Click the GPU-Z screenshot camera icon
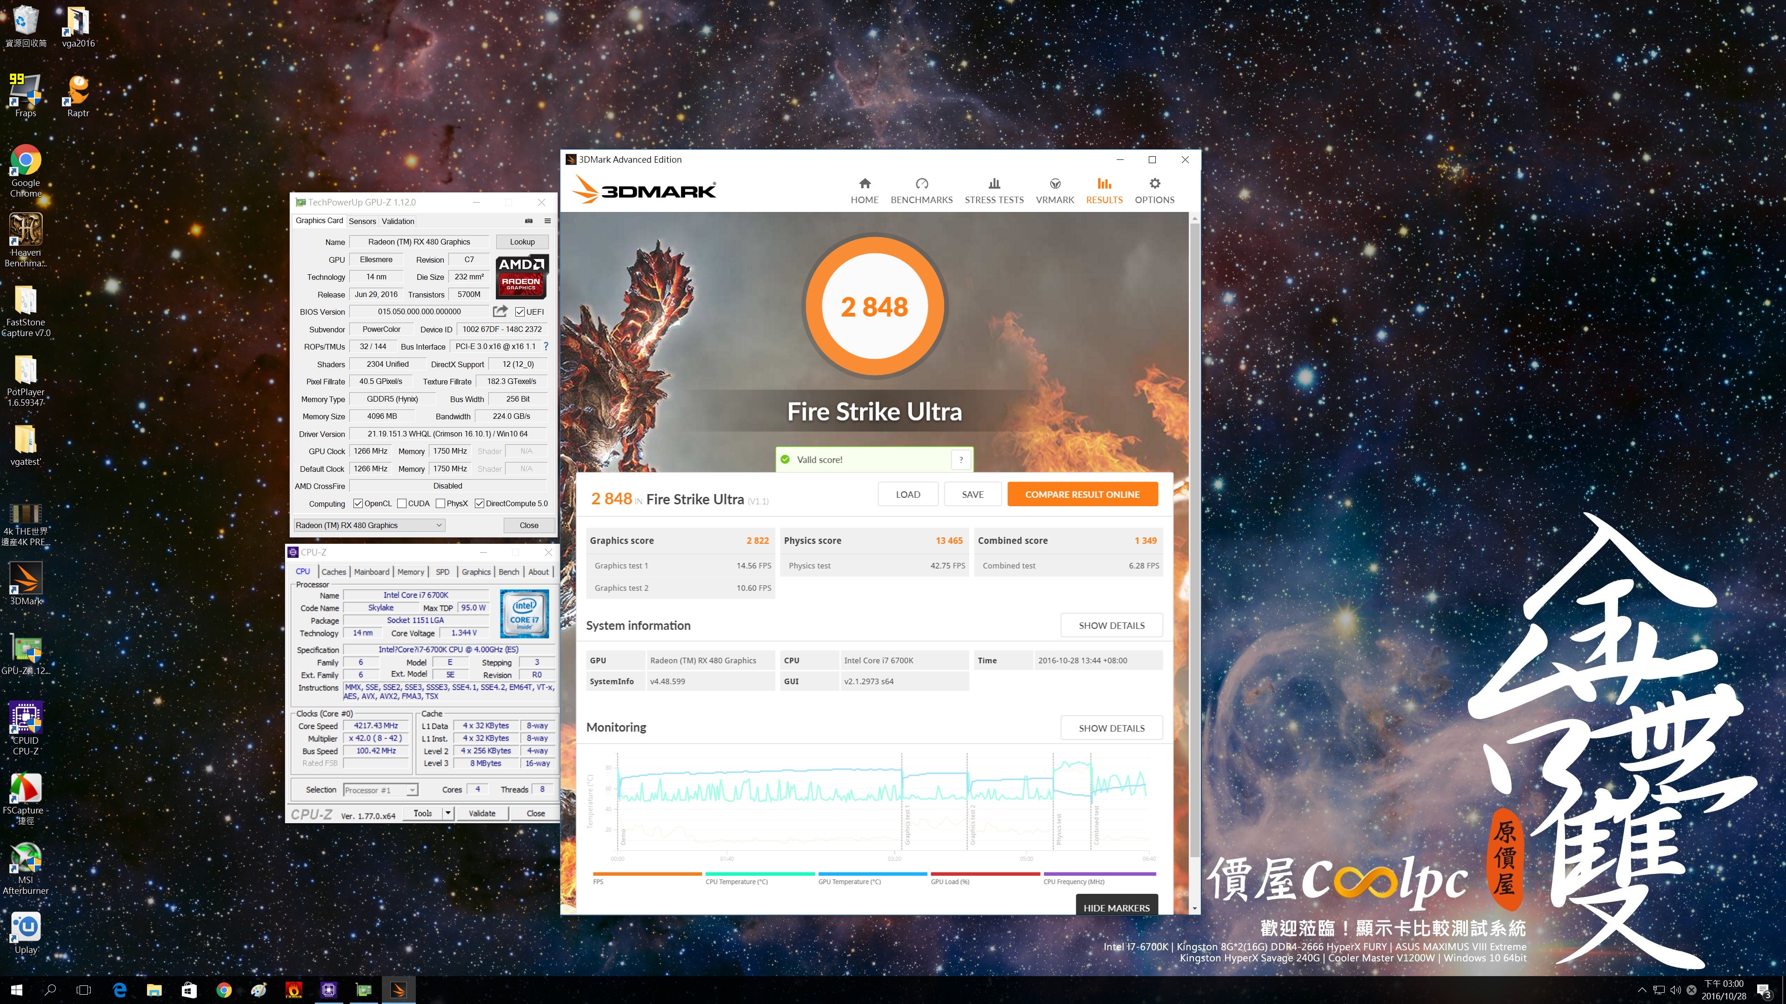This screenshot has height=1004, width=1786. (528, 221)
